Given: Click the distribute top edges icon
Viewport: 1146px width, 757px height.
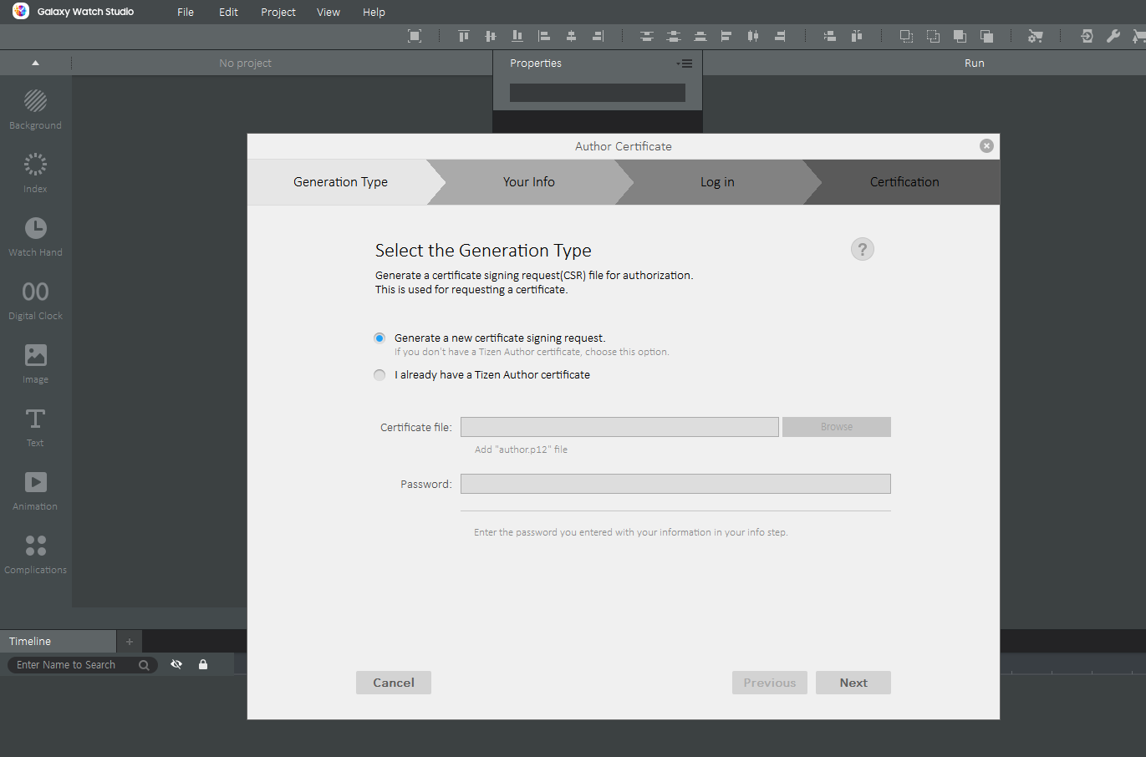Looking at the screenshot, I should tap(647, 36).
